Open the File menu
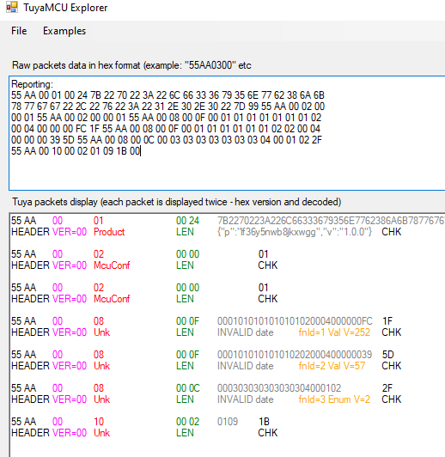 (19, 31)
